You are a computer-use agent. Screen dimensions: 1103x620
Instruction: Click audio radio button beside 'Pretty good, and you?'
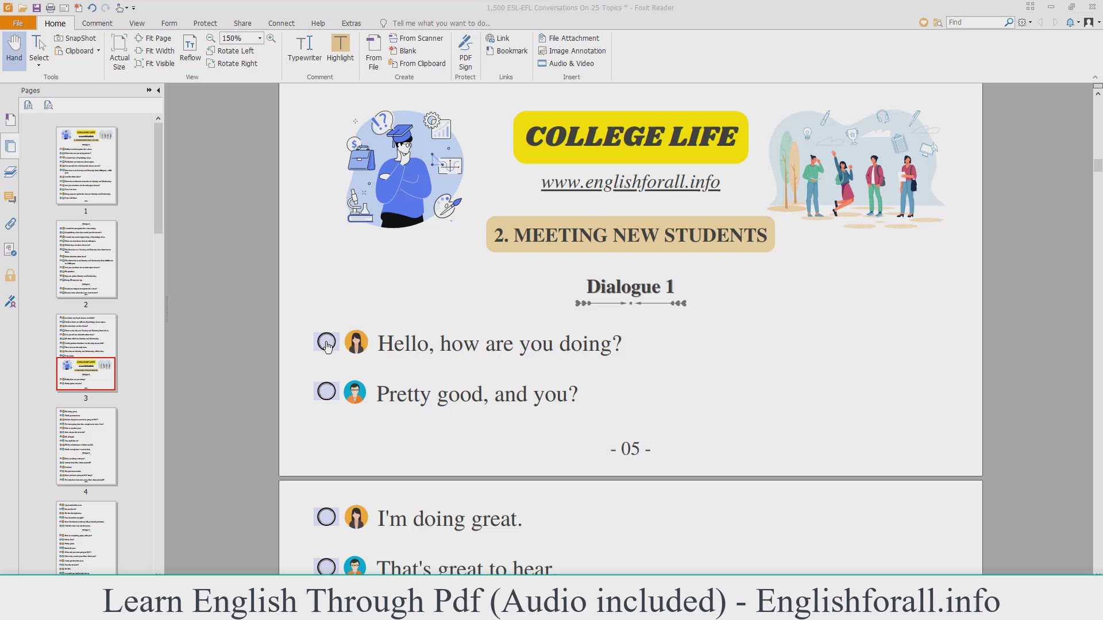click(326, 392)
